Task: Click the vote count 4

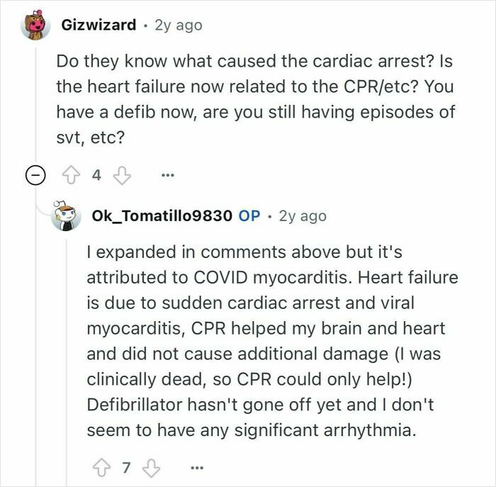Action: coord(96,175)
